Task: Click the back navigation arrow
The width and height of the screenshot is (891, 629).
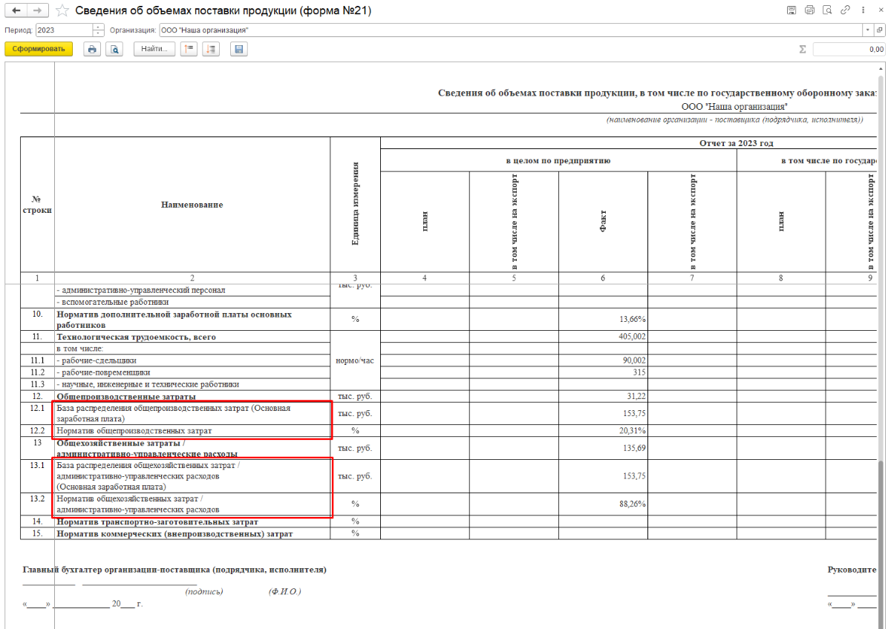Action: pos(16,10)
